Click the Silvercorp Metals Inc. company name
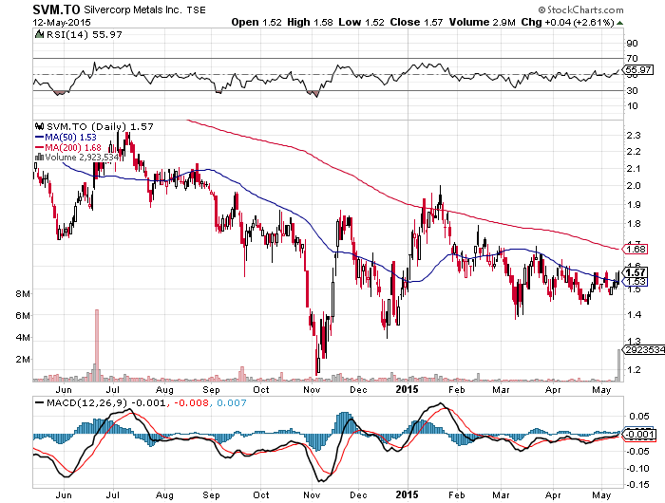The width and height of the screenshot is (665, 503). pos(132,9)
